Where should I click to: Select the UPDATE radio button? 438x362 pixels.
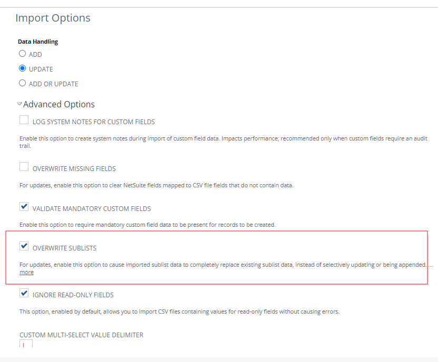[x=22, y=68]
